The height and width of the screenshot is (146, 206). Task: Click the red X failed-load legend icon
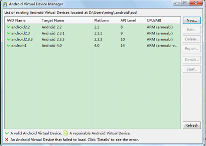pyautogui.click(x=7, y=139)
